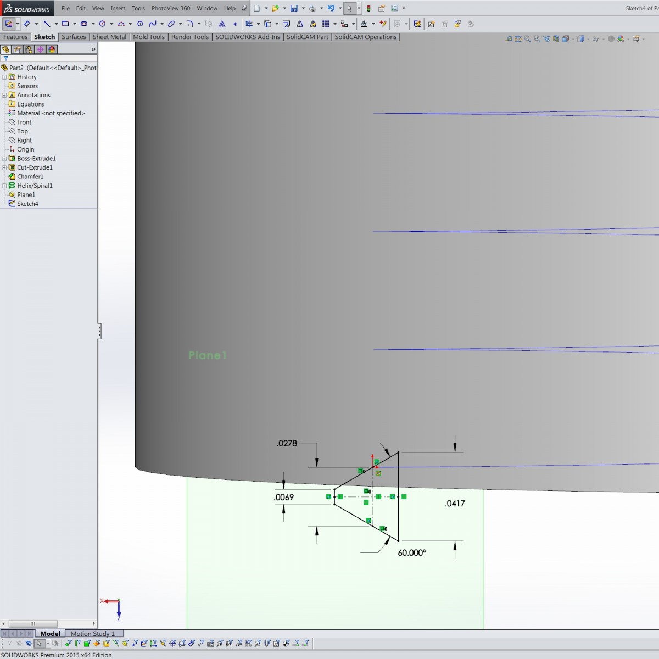The image size is (659, 659).
Task: Open the Motion Study 1 tab
Action: 92,633
